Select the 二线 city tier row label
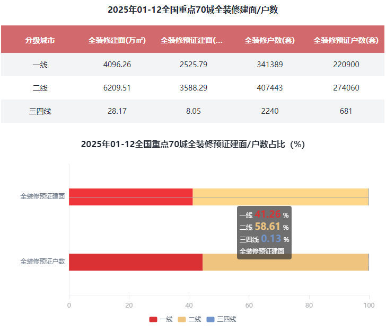 (40, 88)
